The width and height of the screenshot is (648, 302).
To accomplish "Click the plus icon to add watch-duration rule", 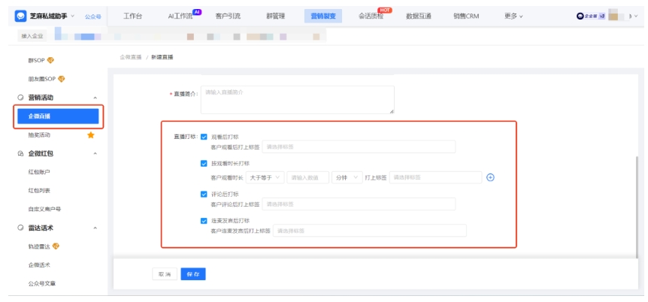I will tap(491, 177).
